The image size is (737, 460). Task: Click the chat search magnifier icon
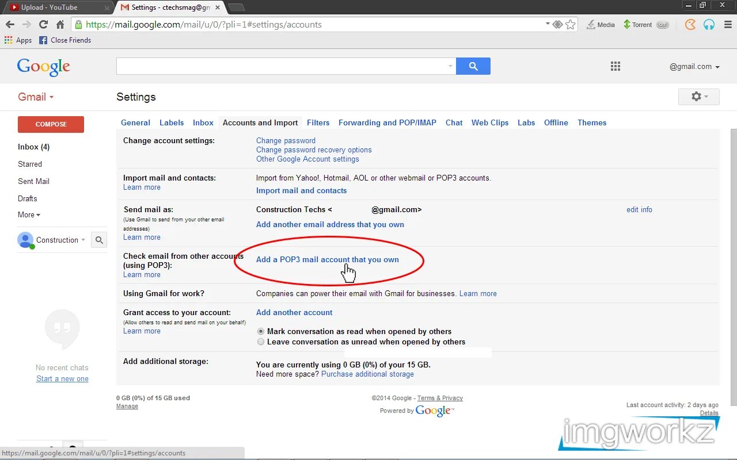click(99, 240)
